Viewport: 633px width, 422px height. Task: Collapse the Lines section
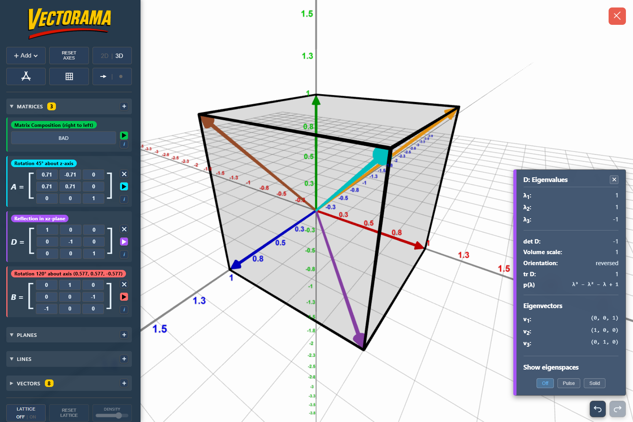click(12, 359)
